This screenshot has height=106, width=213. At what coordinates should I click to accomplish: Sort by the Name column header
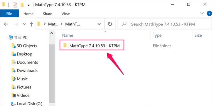pyautogui.click(x=68, y=35)
